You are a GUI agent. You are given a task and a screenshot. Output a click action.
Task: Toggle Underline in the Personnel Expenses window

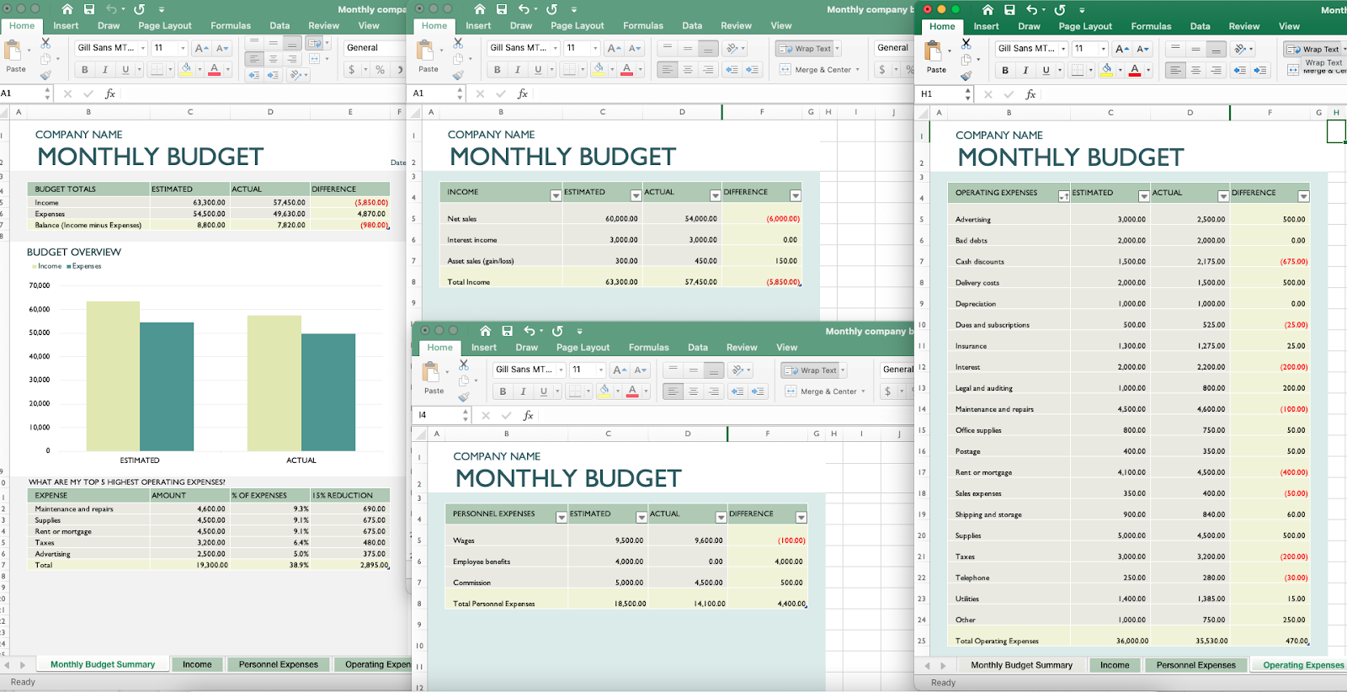point(544,391)
